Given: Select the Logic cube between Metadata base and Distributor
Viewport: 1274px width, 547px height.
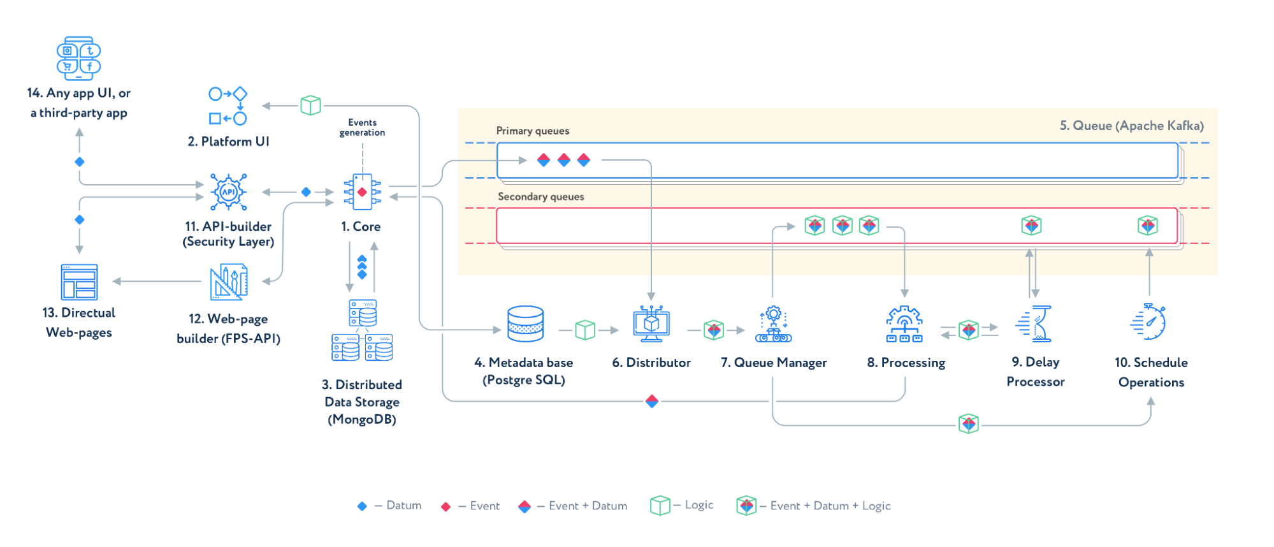Looking at the screenshot, I should 585,330.
